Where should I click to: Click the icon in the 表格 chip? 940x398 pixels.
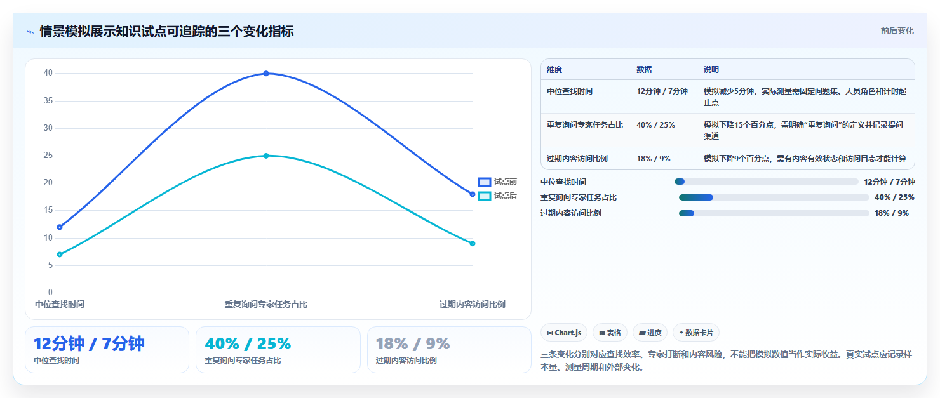click(x=601, y=333)
